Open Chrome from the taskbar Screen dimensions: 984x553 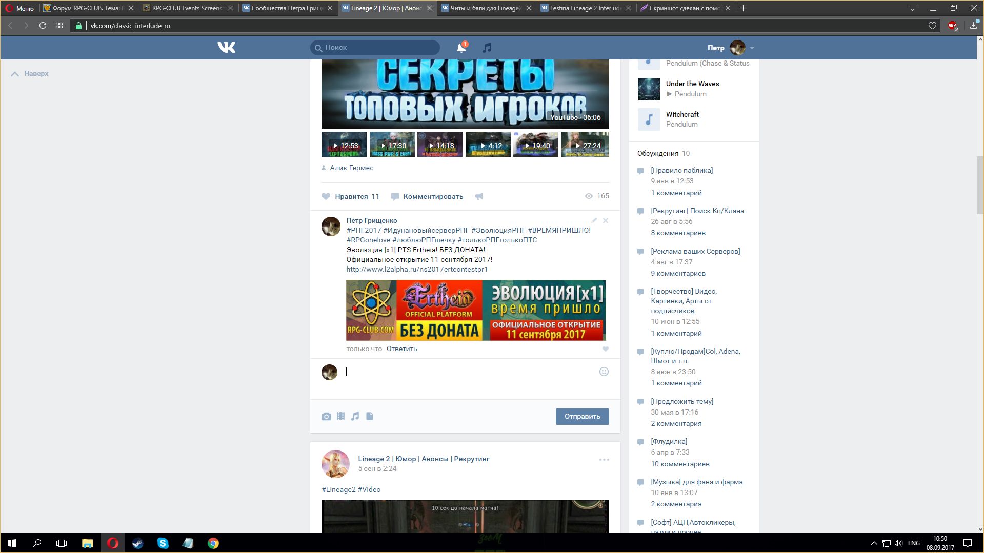click(x=213, y=543)
